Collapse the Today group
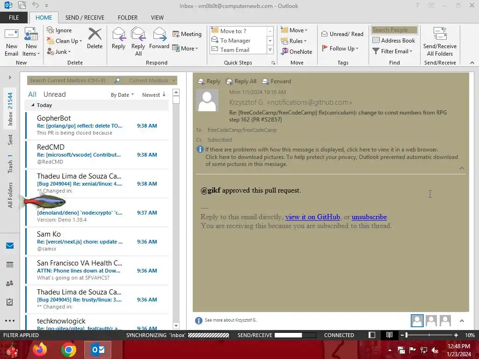This screenshot has height=359, width=479. tap(33, 105)
